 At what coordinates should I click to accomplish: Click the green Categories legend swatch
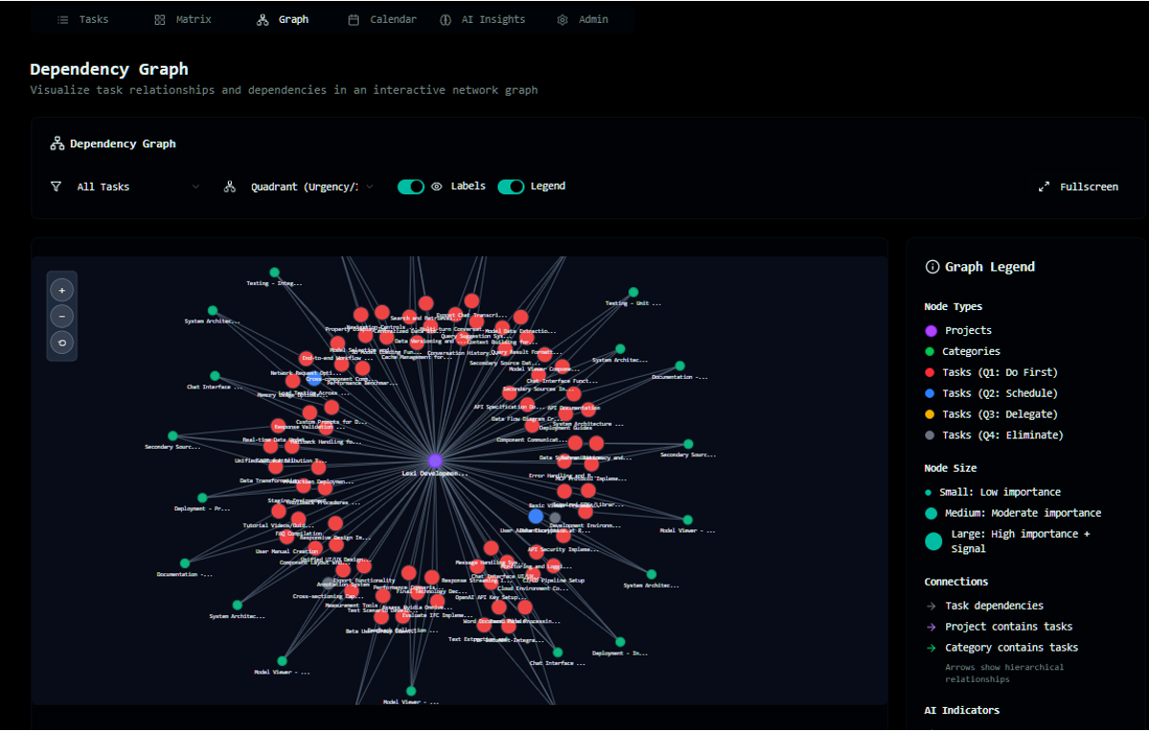click(932, 351)
